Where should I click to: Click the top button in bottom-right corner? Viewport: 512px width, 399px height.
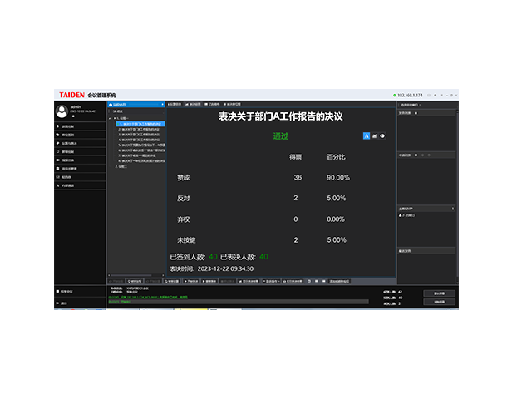(x=438, y=293)
